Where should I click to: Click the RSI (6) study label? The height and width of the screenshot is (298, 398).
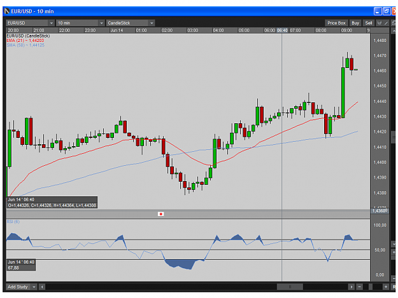point(13,222)
